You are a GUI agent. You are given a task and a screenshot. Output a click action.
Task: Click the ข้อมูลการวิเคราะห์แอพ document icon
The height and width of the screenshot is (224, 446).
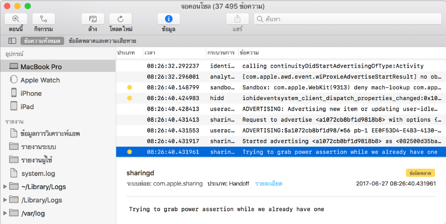point(14,132)
